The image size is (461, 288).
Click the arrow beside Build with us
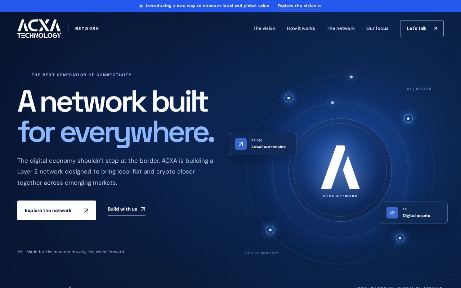[x=143, y=209]
